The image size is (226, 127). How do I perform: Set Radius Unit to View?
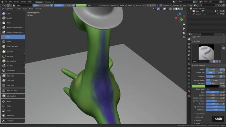[210, 73]
